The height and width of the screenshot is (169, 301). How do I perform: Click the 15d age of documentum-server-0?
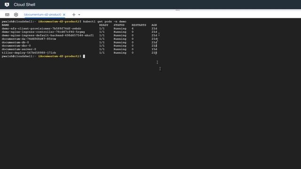pos(154,49)
